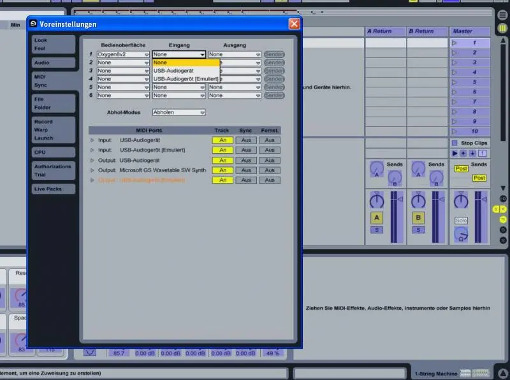The height and width of the screenshot is (380, 510).
Task: Open the Audio preferences tab
Action: coord(41,63)
